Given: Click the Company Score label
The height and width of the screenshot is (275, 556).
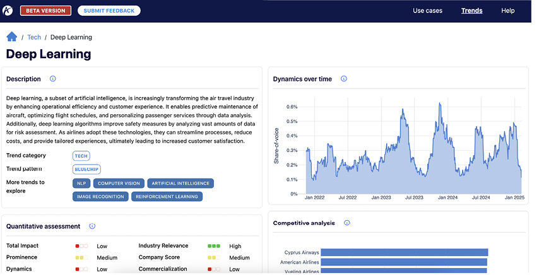Looking at the screenshot, I should point(159,257).
